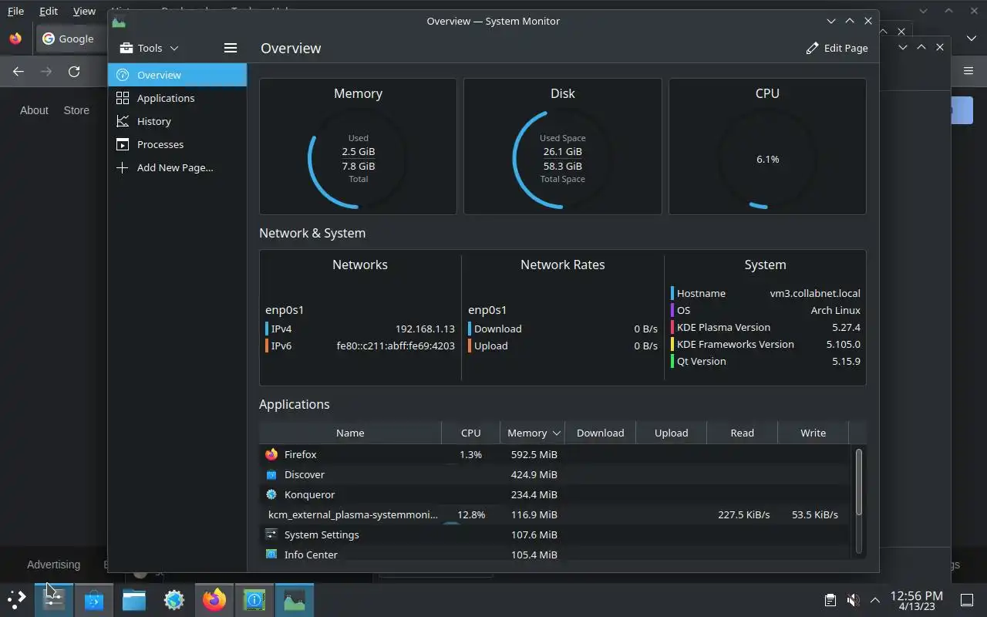Switch to the History page
The image size is (987, 617).
pyautogui.click(x=177, y=121)
